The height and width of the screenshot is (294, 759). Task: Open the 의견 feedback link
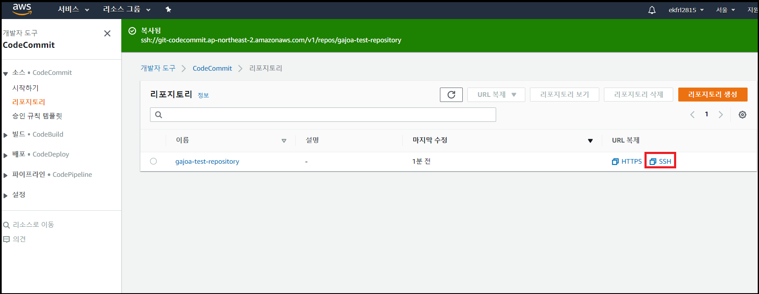(15, 239)
